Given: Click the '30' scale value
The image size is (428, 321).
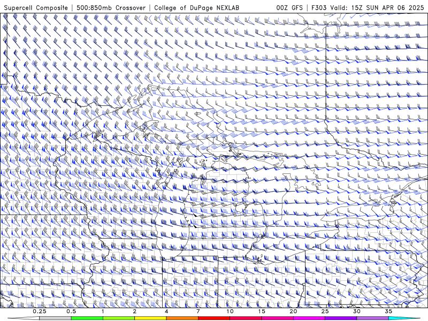Looking at the screenshot, I should pos(357,311).
